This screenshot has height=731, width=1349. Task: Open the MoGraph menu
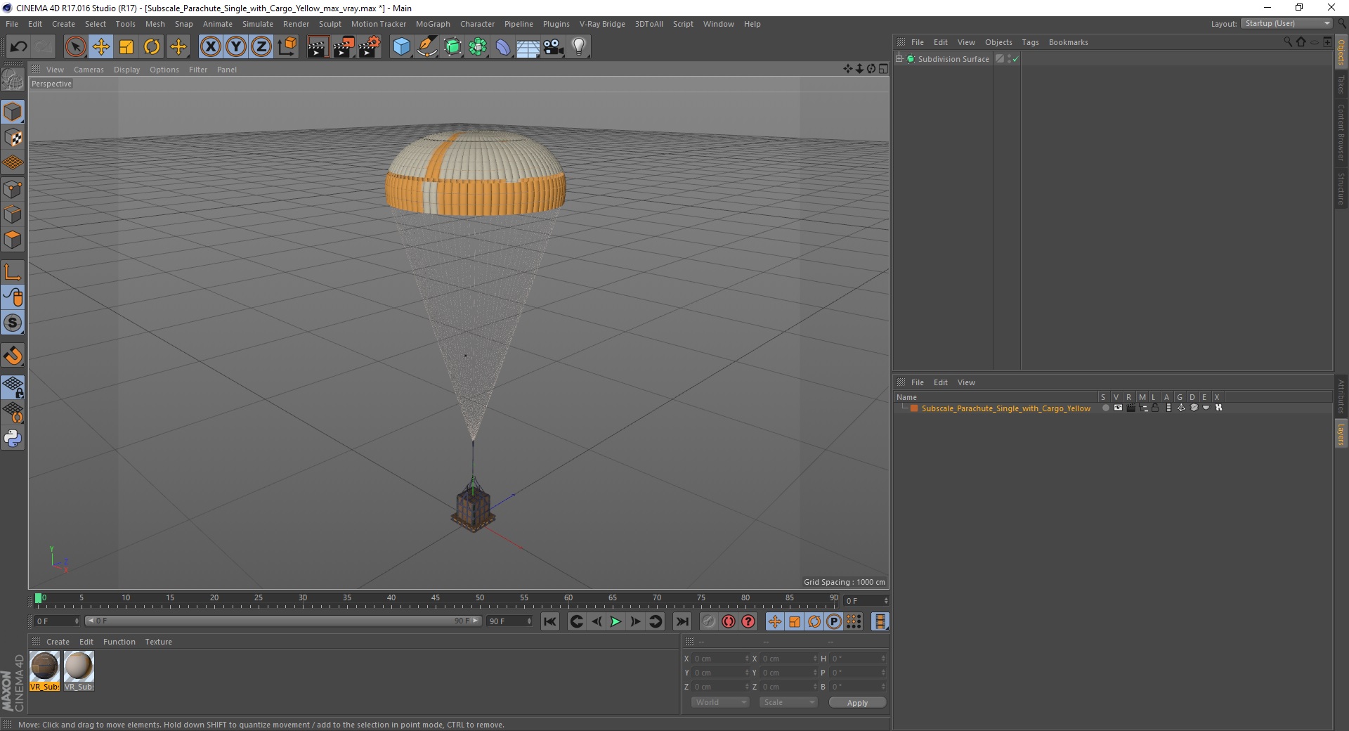coord(433,24)
